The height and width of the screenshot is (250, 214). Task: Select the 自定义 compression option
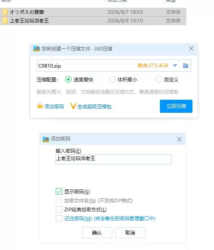(x=158, y=79)
